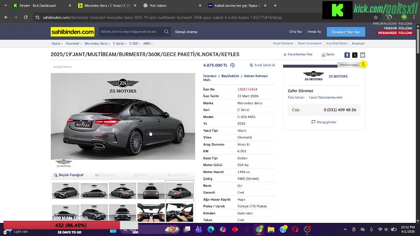Image resolution: width=420 pixels, height=236 pixels.
Task: Click Beylikdüzü location link
Action: click(x=230, y=76)
